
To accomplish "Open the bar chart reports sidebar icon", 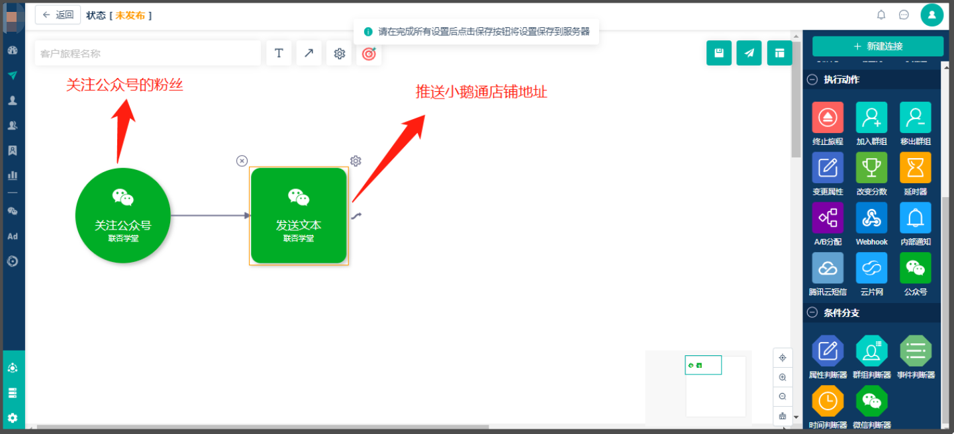I will tap(12, 175).
